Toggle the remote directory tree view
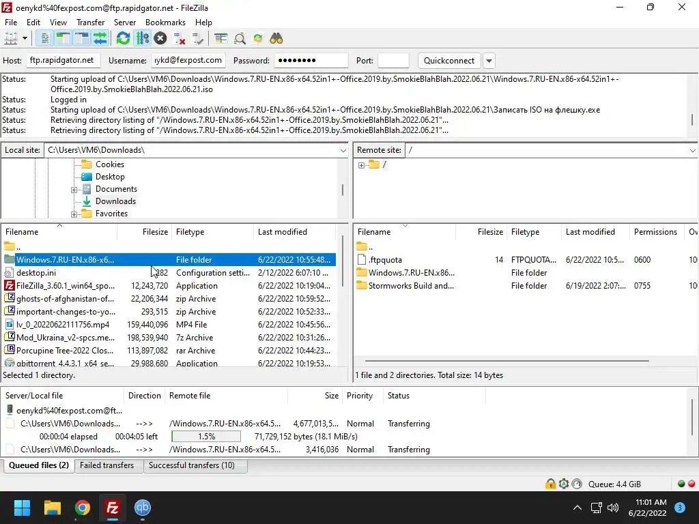This screenshot has width=699, height=524. point(82,39)
